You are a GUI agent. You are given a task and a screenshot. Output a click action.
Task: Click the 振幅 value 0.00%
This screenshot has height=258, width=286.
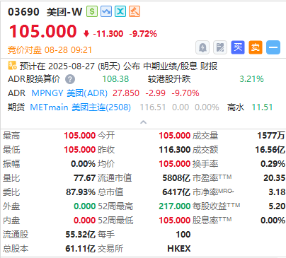pyautogui.click(x=83, y=164)
